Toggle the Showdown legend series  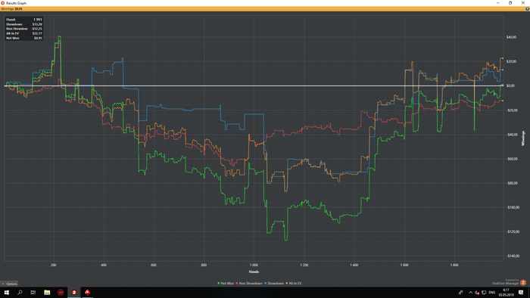pyautogui.click(x=274, y=283)
